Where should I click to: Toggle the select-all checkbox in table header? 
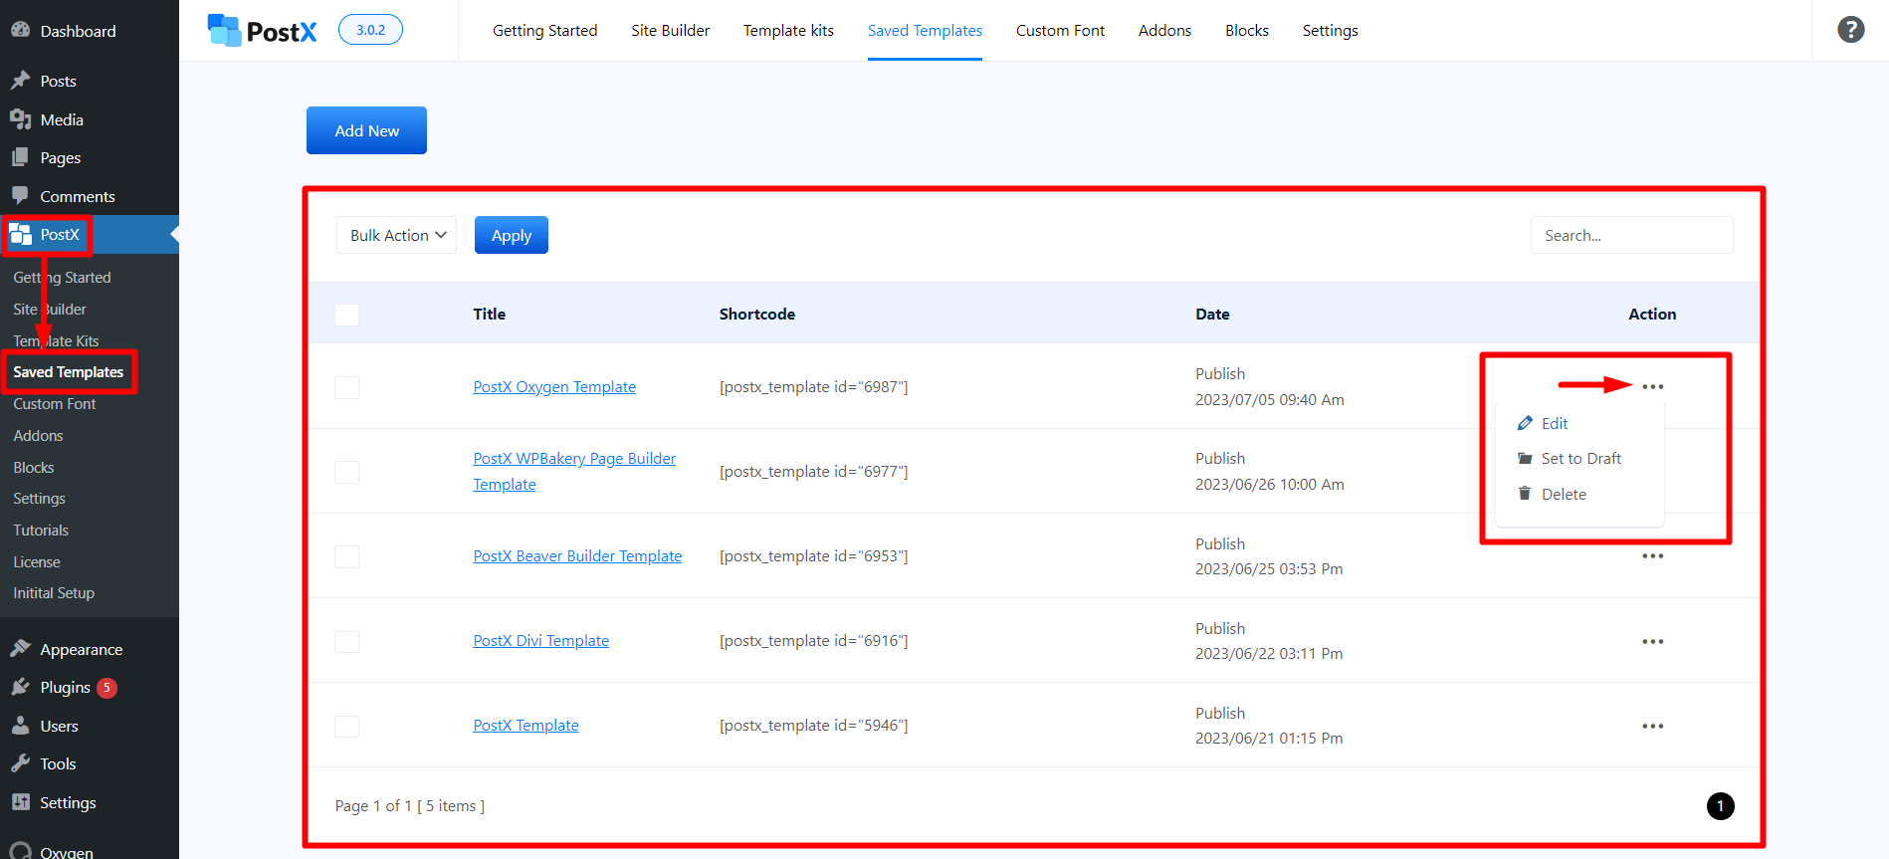(346, 315)
